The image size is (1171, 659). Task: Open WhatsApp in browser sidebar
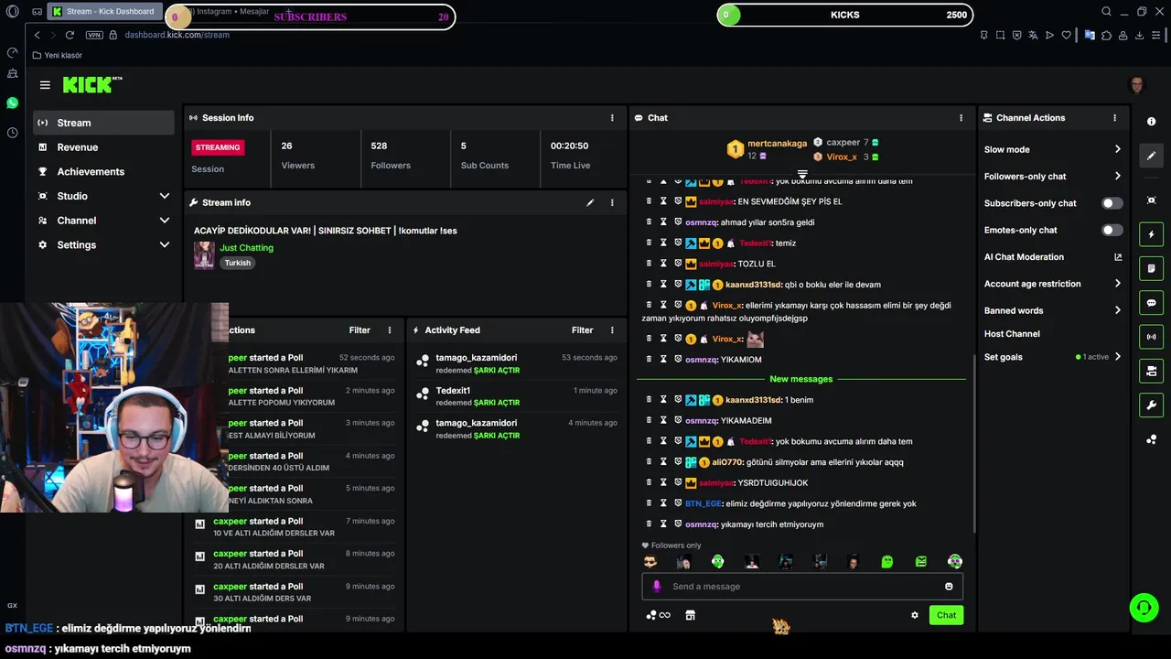click(12, 103)
